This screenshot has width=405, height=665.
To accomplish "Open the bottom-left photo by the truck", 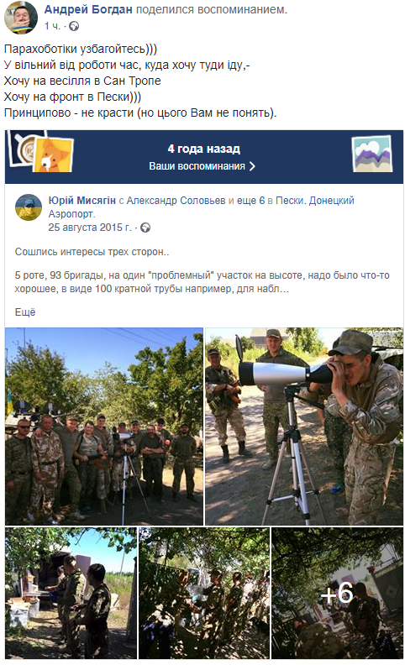I will click(71, 593).
